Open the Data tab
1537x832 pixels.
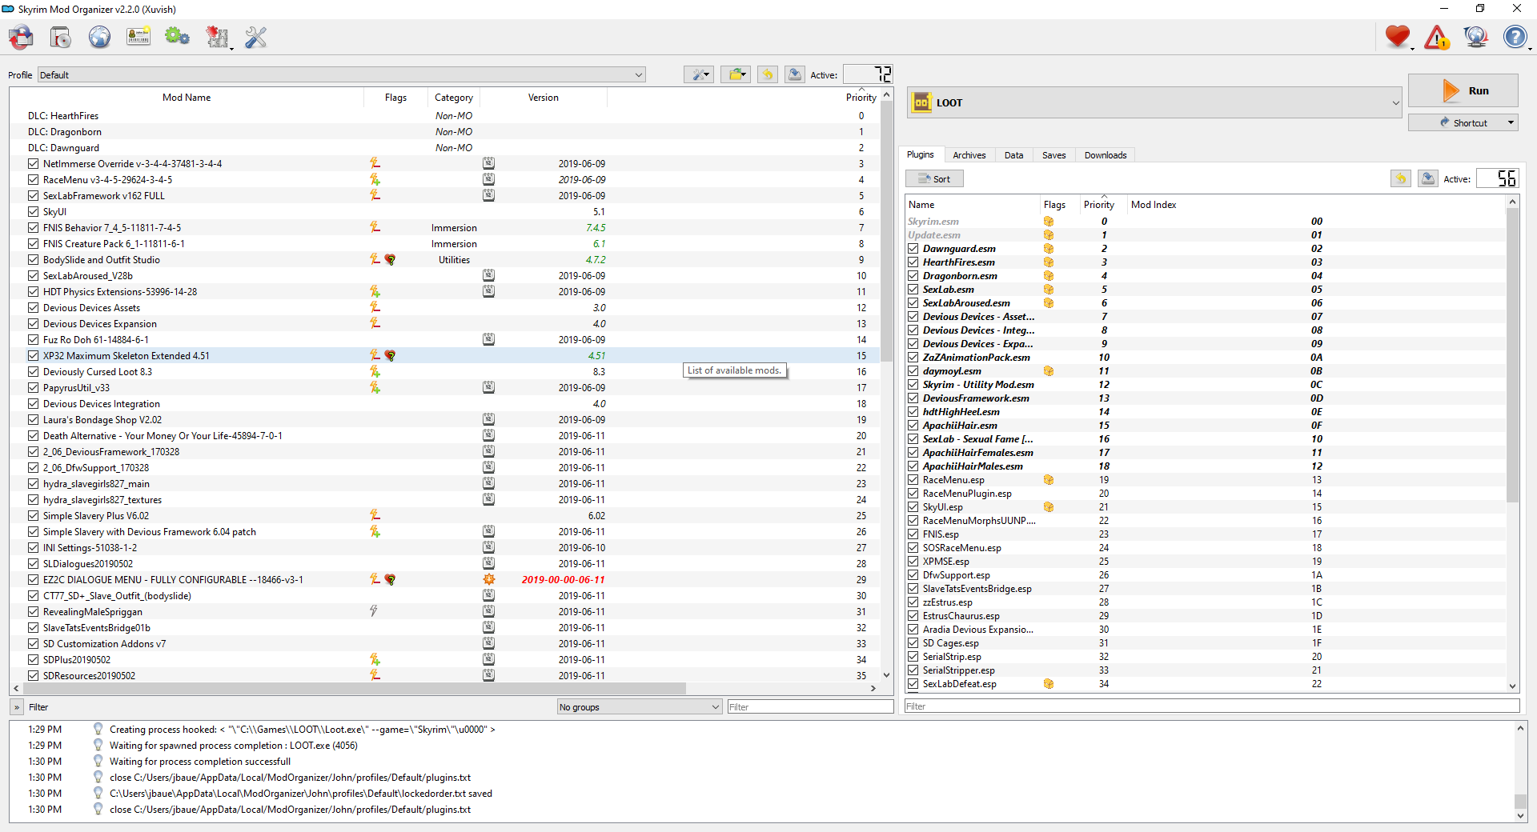[x=1013, y=155]
